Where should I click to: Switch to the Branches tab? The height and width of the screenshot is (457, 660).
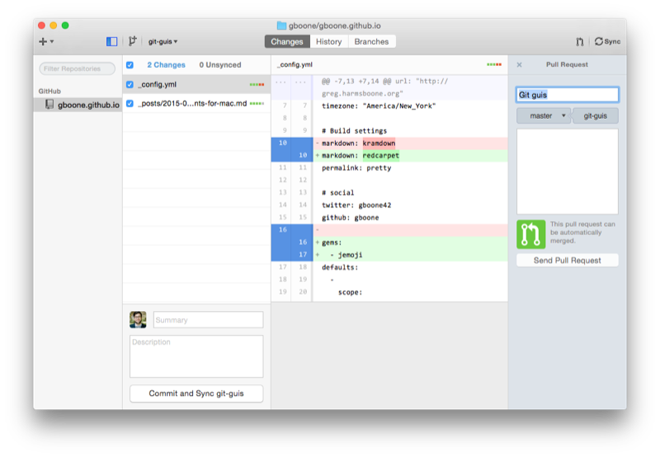point(372,42)
